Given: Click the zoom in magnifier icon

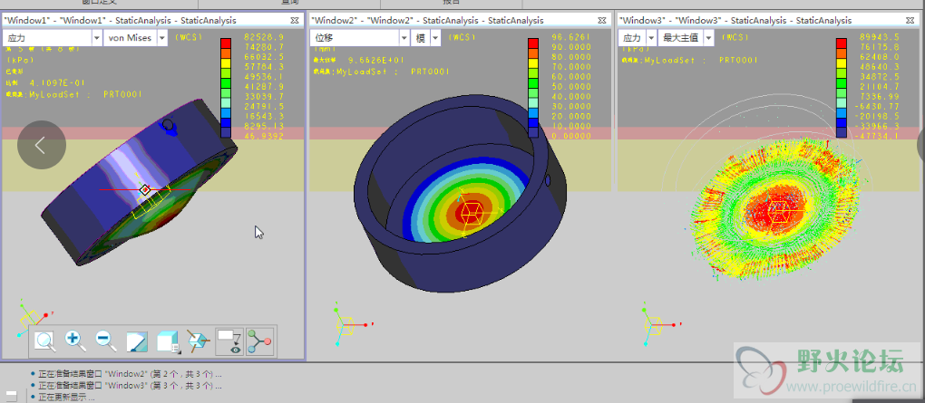Looking at the screenshot, I should point(75,341).
